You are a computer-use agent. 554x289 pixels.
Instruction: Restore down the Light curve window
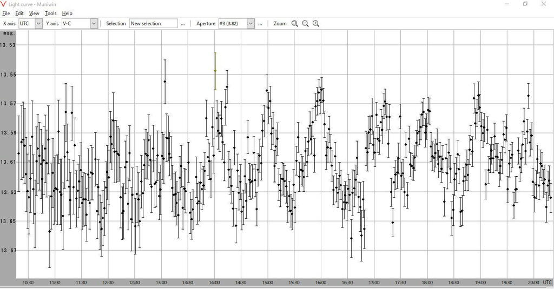coord(525,4)
